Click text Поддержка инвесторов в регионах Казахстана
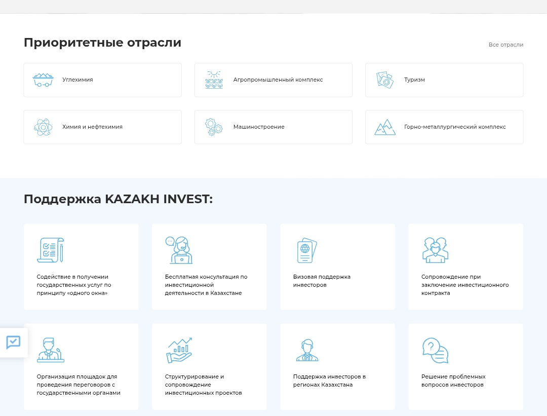The width and height of the screenshot is (547, 416). (x=329, y=381)
